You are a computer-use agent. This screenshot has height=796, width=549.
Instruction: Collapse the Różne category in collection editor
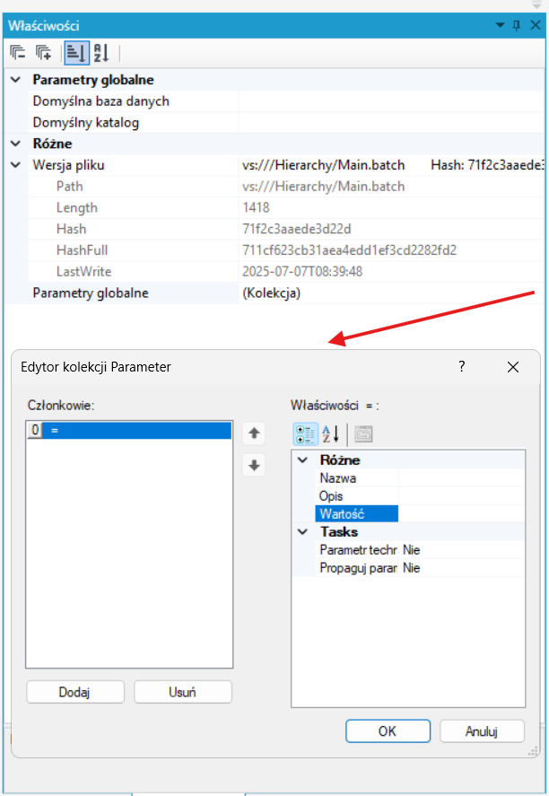[x=303, y=460]
